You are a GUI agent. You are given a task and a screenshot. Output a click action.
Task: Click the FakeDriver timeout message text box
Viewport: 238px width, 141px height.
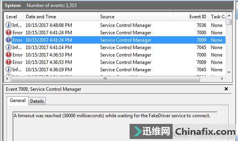[115, 126]
